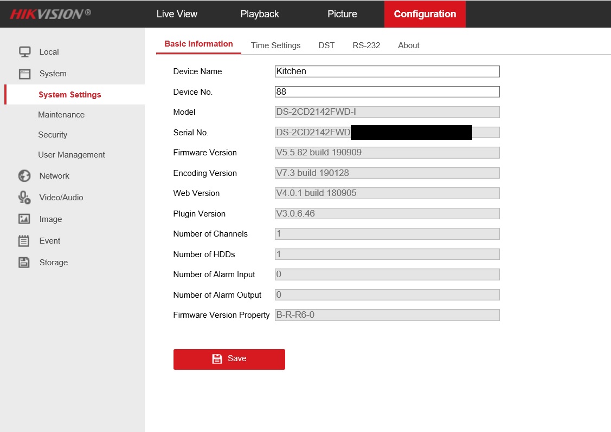This screenshot has width=611, height=432.
Task: Click the Hikvision logo
Action: 50,14
